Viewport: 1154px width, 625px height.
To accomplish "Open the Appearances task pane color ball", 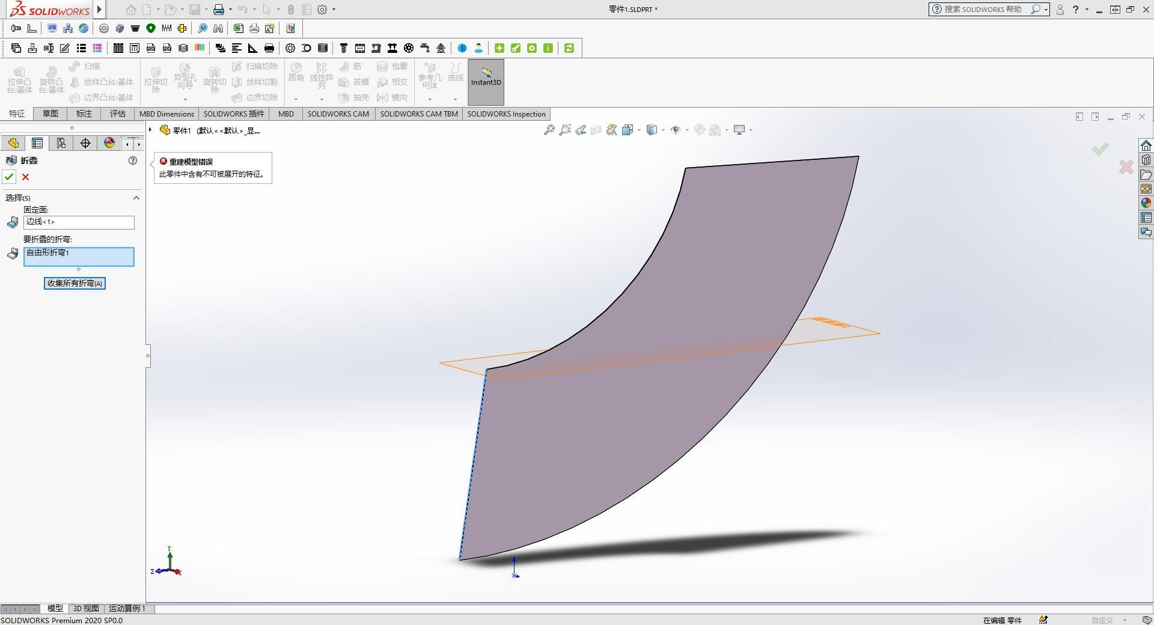I will click(1146, 203).
